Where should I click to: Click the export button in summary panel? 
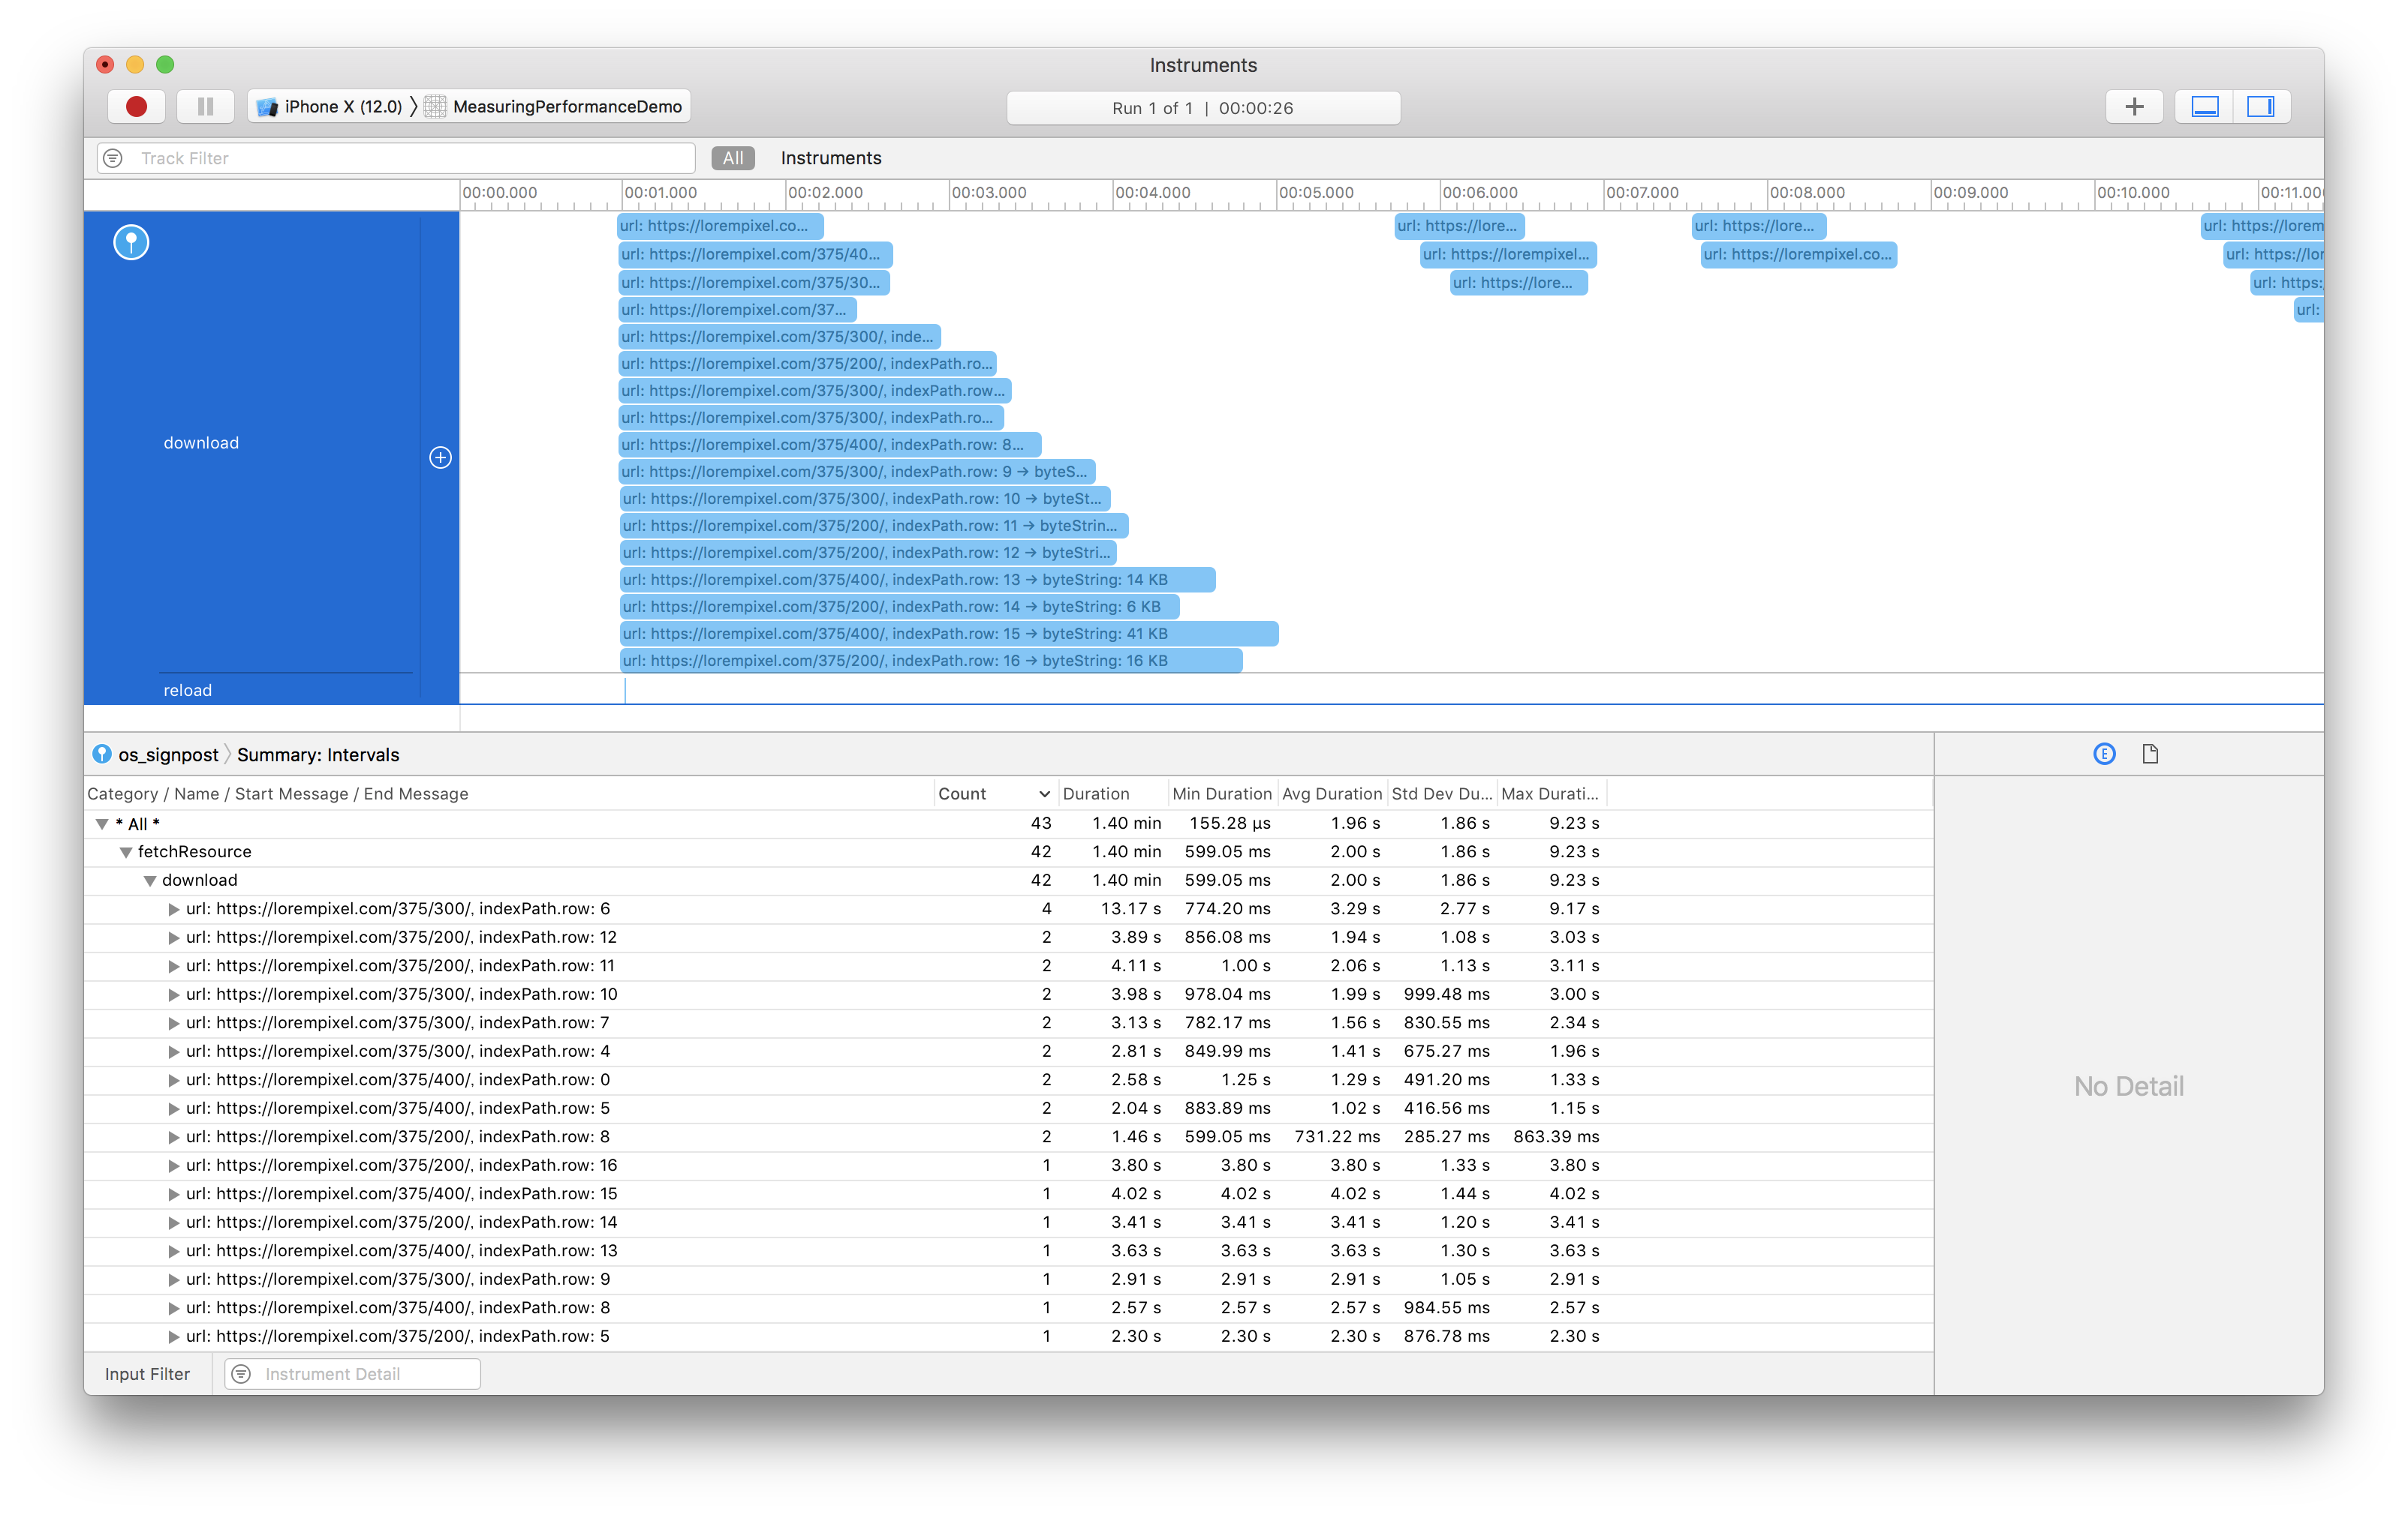coord(2150,752)
